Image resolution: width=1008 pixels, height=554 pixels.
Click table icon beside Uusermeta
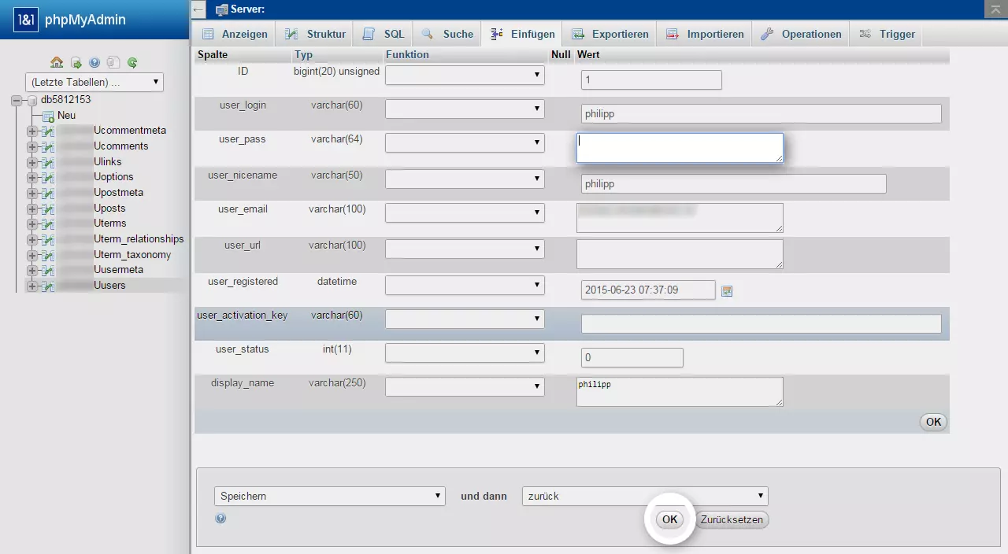point(48,270)
